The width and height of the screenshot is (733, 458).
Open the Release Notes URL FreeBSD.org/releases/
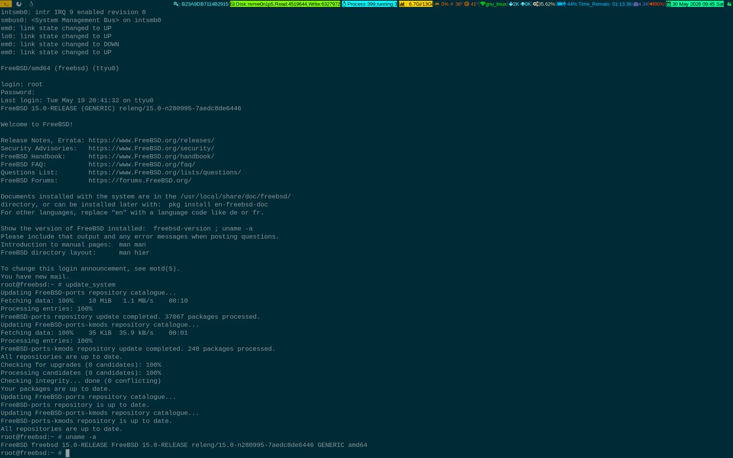[151, 140]
